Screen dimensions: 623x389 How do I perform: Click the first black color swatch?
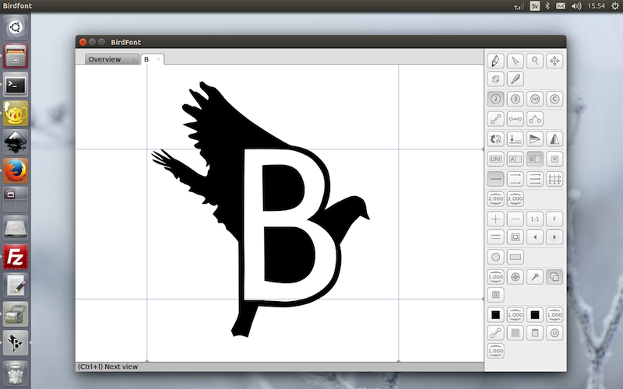495,315
